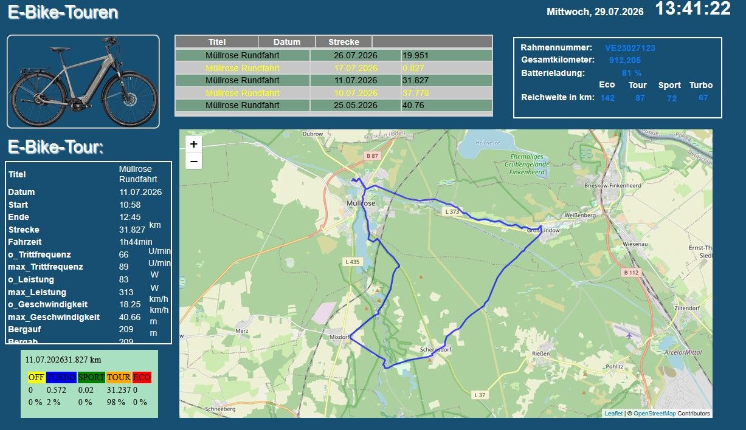Click the Strecke column header
The height and width of the screenshot is (430, 746).
click(x=344, y=42)
